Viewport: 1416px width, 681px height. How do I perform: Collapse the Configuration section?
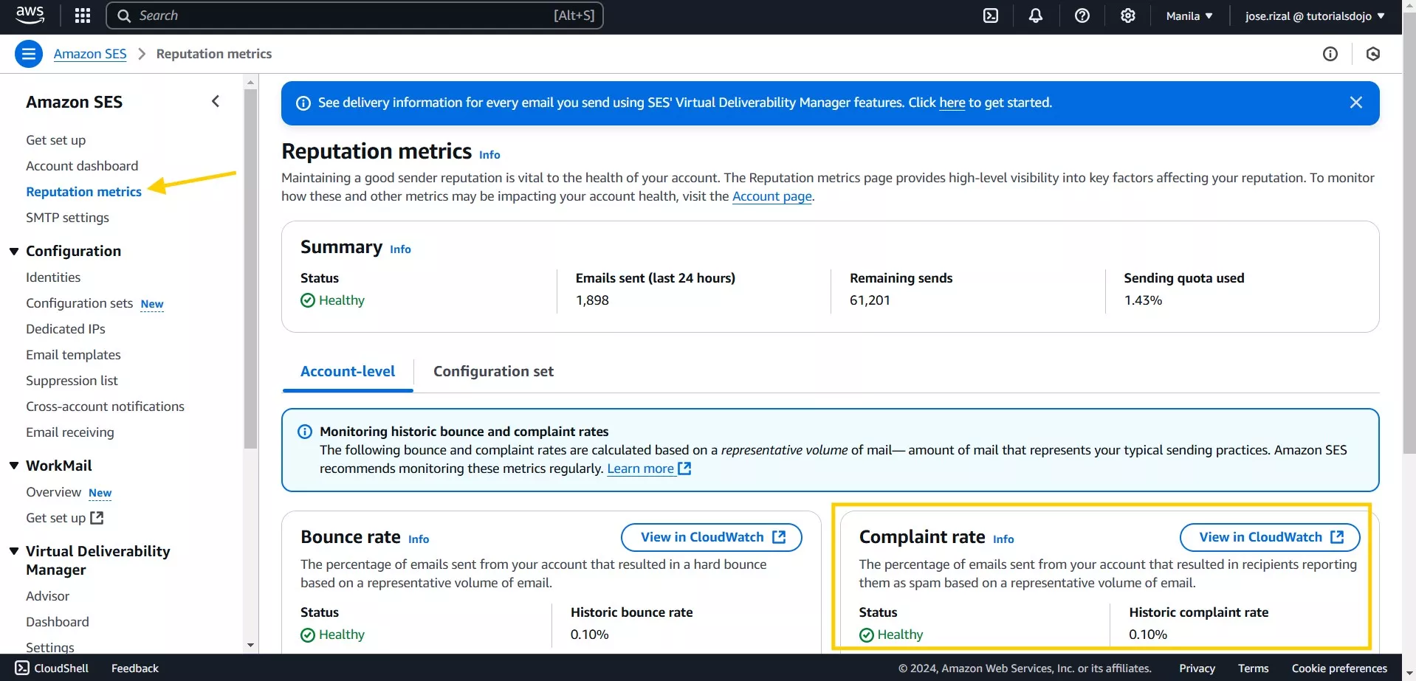14,251
